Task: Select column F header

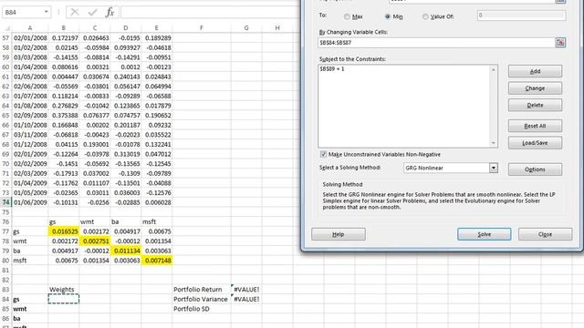Action: pos(202,28)
